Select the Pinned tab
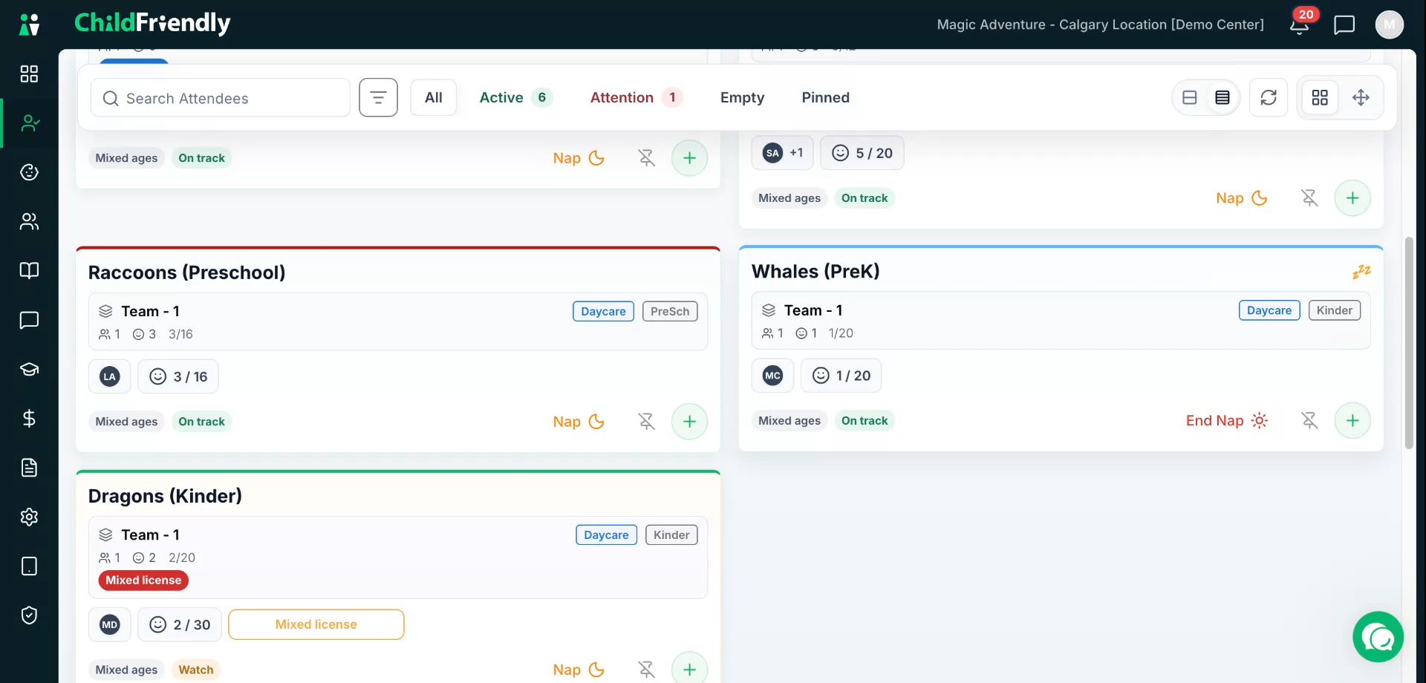 point(825,97)
